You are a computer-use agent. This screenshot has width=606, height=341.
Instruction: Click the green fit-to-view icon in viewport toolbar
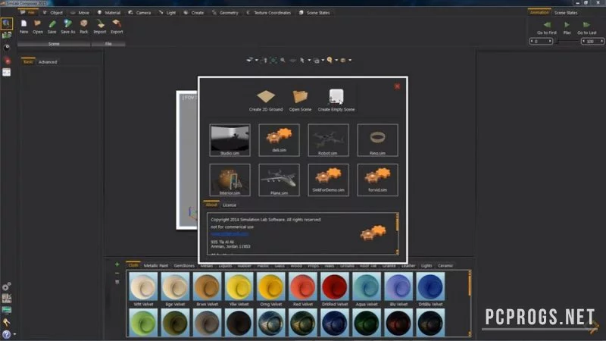(x=273, y=60)
